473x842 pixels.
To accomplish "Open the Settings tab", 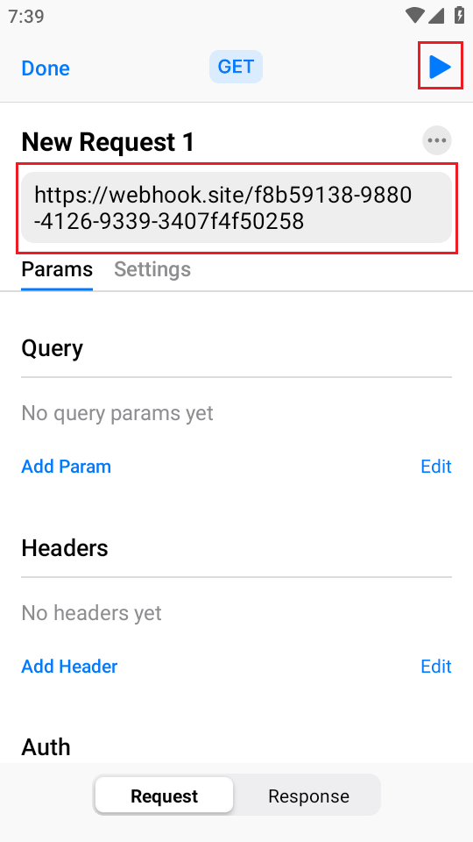I will point(152,269).
